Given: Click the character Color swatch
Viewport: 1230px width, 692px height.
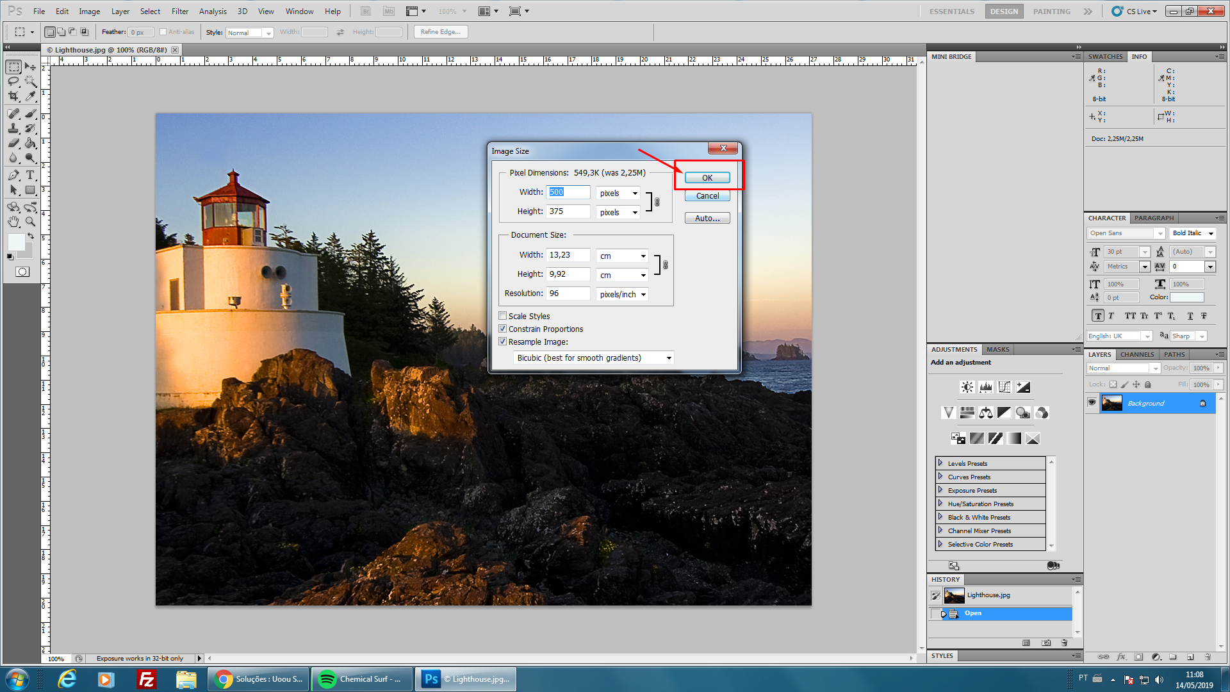Looking at the screenshot, I should pos(1187,297).
